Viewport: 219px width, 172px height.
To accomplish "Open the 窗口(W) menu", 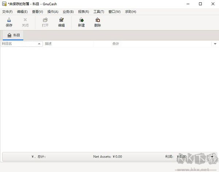I will [x=114, y=12].
